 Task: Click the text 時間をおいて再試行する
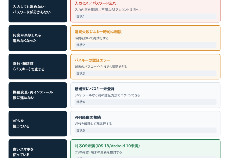pyautogui.click(x=92, y=38)
